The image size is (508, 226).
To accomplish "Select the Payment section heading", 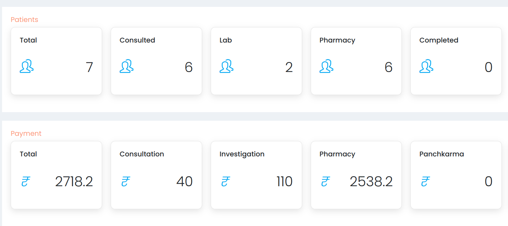I will [x=26, y=134].
